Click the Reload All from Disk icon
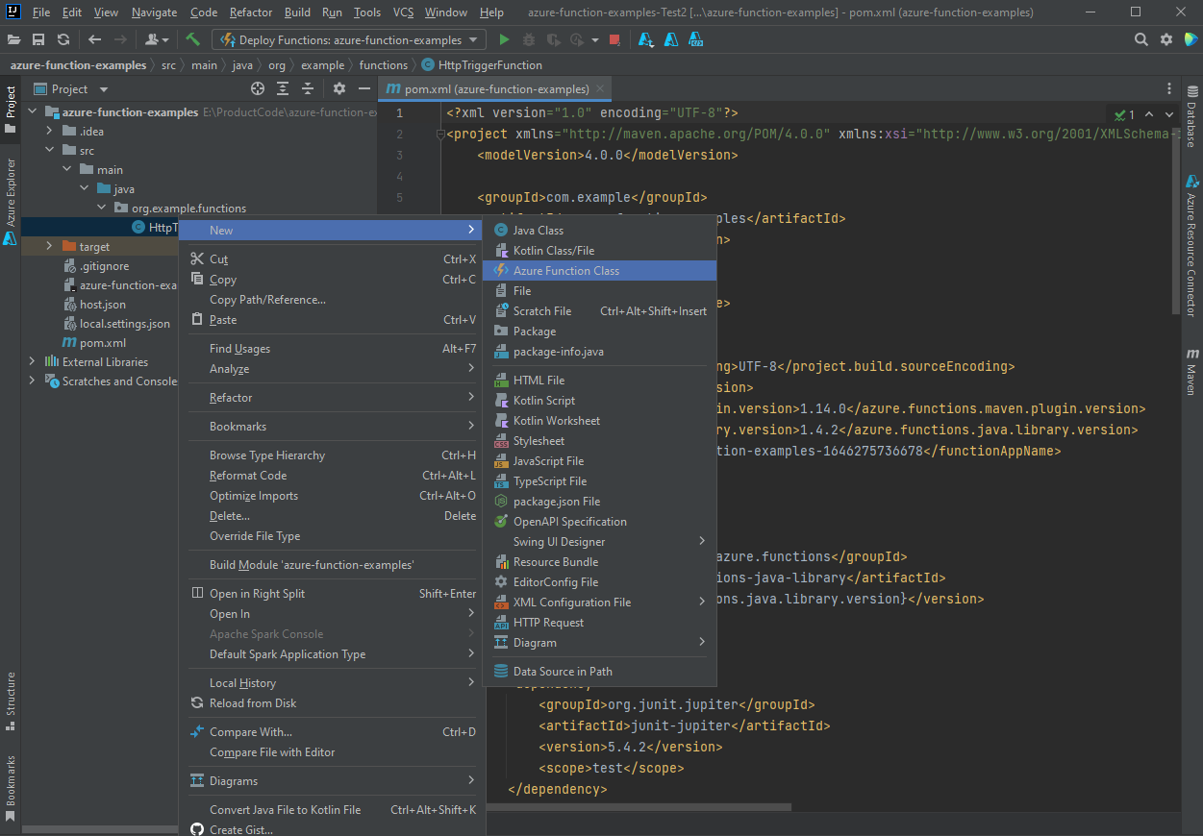Screen dimensions: 1203x836 (x=63, y=39)
